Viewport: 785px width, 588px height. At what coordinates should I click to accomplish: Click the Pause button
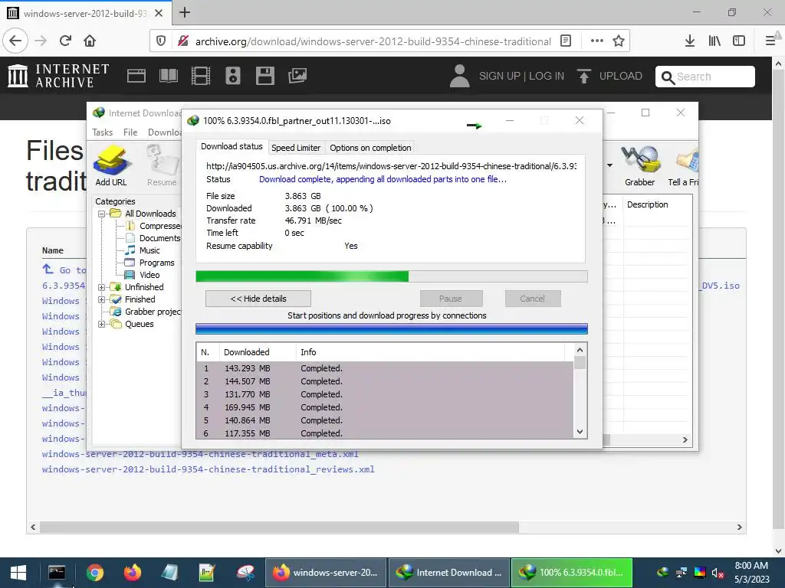click(451, 299)
